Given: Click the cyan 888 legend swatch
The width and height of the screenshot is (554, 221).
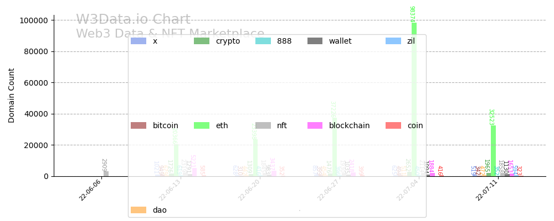Looking at the screenshot, I should tap(263, 41).
